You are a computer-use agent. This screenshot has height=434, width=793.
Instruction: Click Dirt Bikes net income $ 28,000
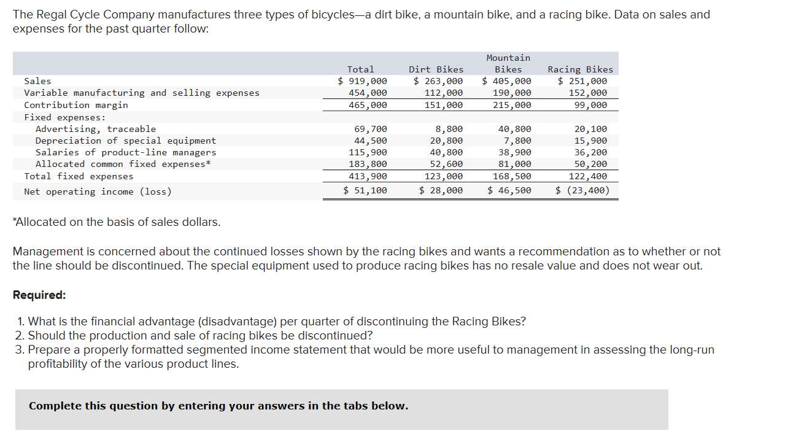point(441,190)
